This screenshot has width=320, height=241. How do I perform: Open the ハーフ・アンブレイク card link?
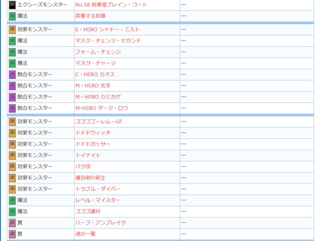(x=101, y=222)
